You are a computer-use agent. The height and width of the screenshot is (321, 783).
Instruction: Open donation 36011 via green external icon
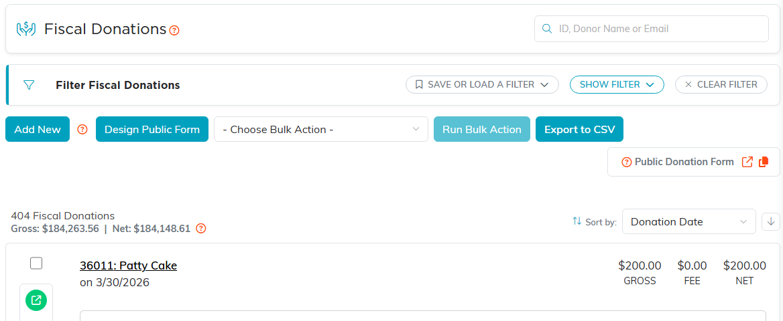[36, 300]
